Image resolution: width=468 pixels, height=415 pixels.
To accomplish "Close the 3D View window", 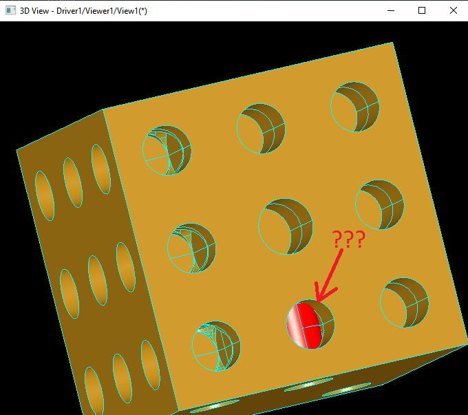I will pyautogui.click(x=453, y=10).
